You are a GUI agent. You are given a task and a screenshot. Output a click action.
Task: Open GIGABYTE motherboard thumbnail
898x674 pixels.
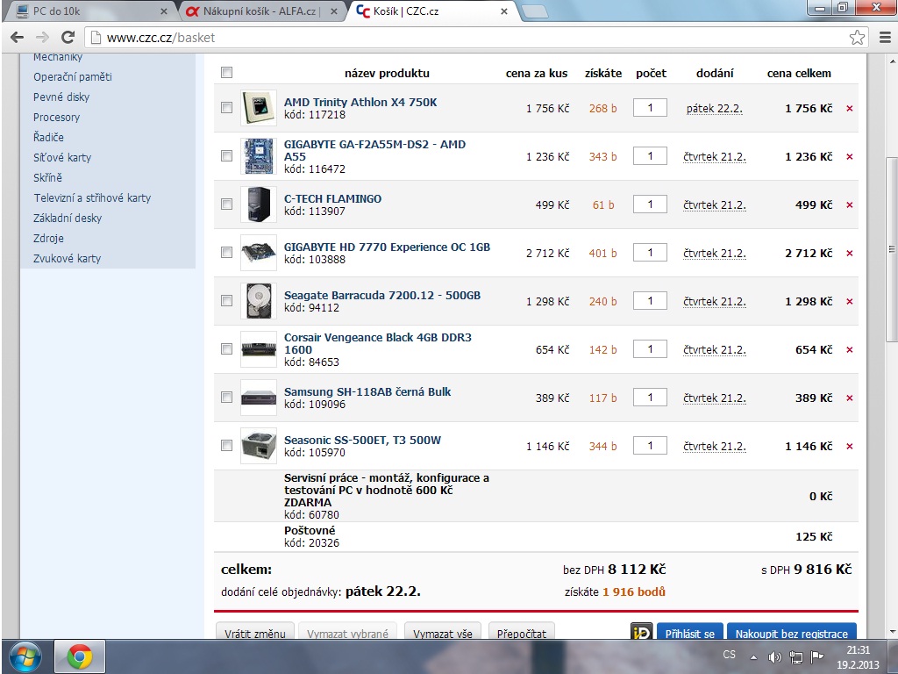(259, 156)
